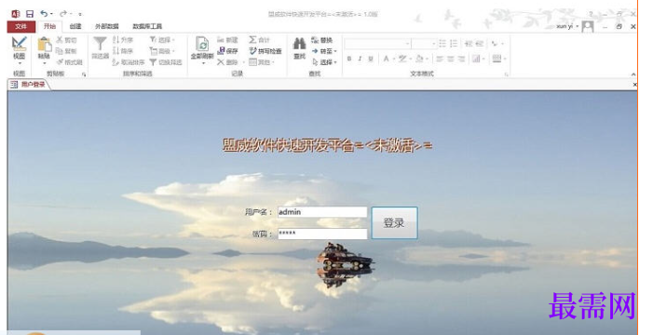The height and width of the screenshot is (335, 653).
Task: Click the Cut (剪切) scissors command
Action: coord(67,40)
